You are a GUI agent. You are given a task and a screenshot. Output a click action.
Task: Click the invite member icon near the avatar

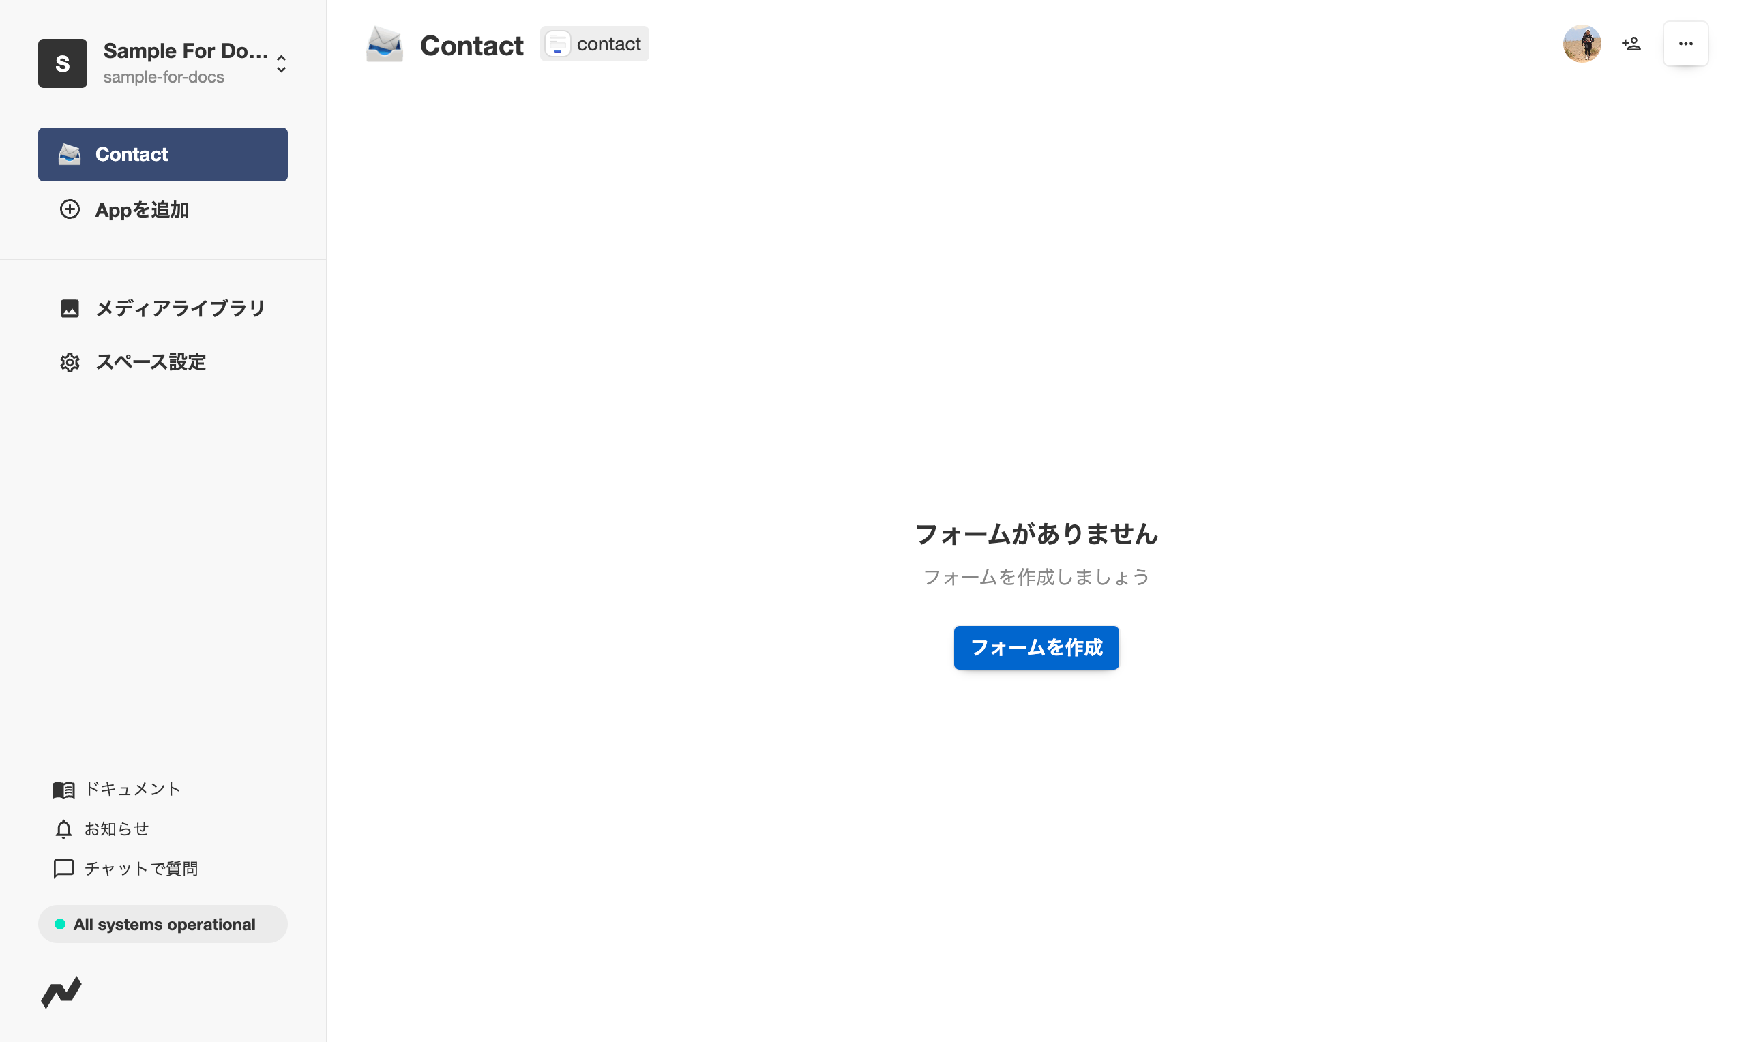1631,44
